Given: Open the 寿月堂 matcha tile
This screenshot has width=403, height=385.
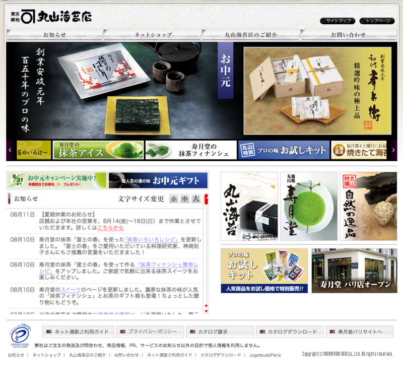Looking at the screenshot, I should tap(309, 206).
